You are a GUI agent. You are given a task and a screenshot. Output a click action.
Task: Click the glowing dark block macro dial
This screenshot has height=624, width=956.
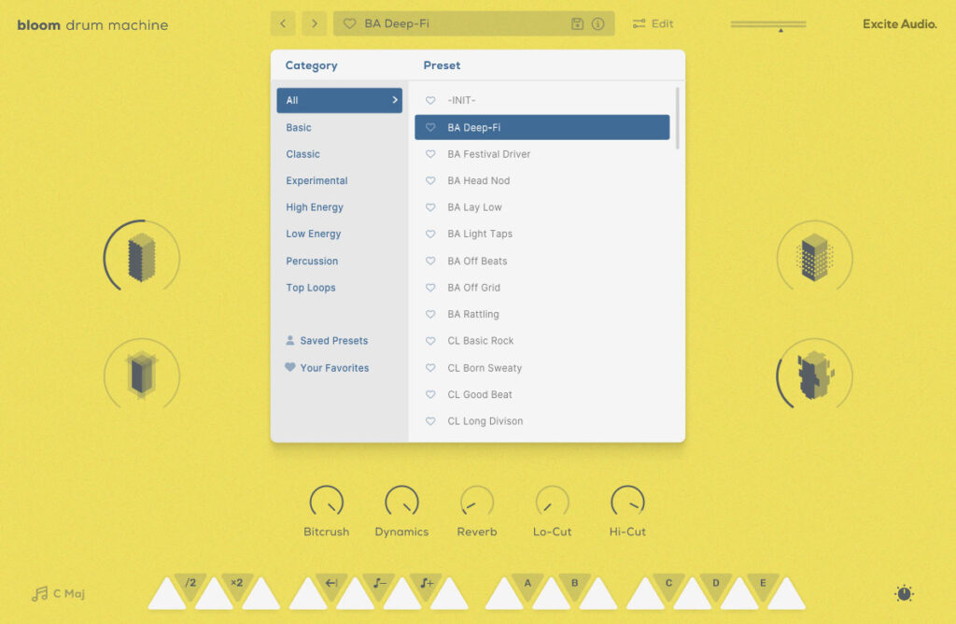(142, 375)
